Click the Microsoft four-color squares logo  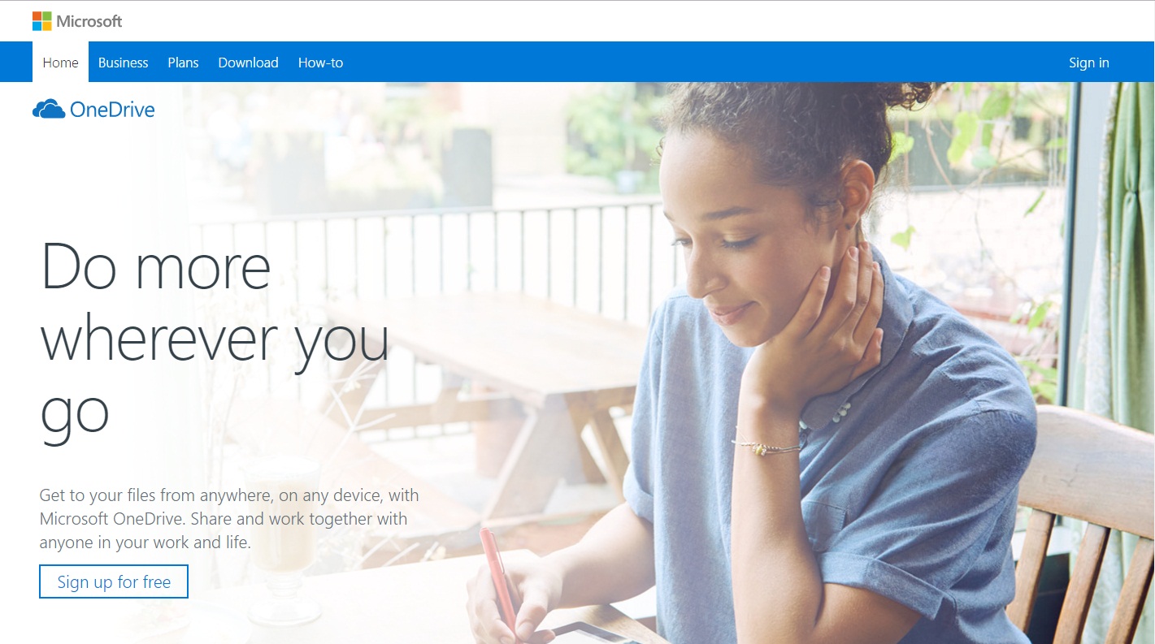[x=42, y=21]
